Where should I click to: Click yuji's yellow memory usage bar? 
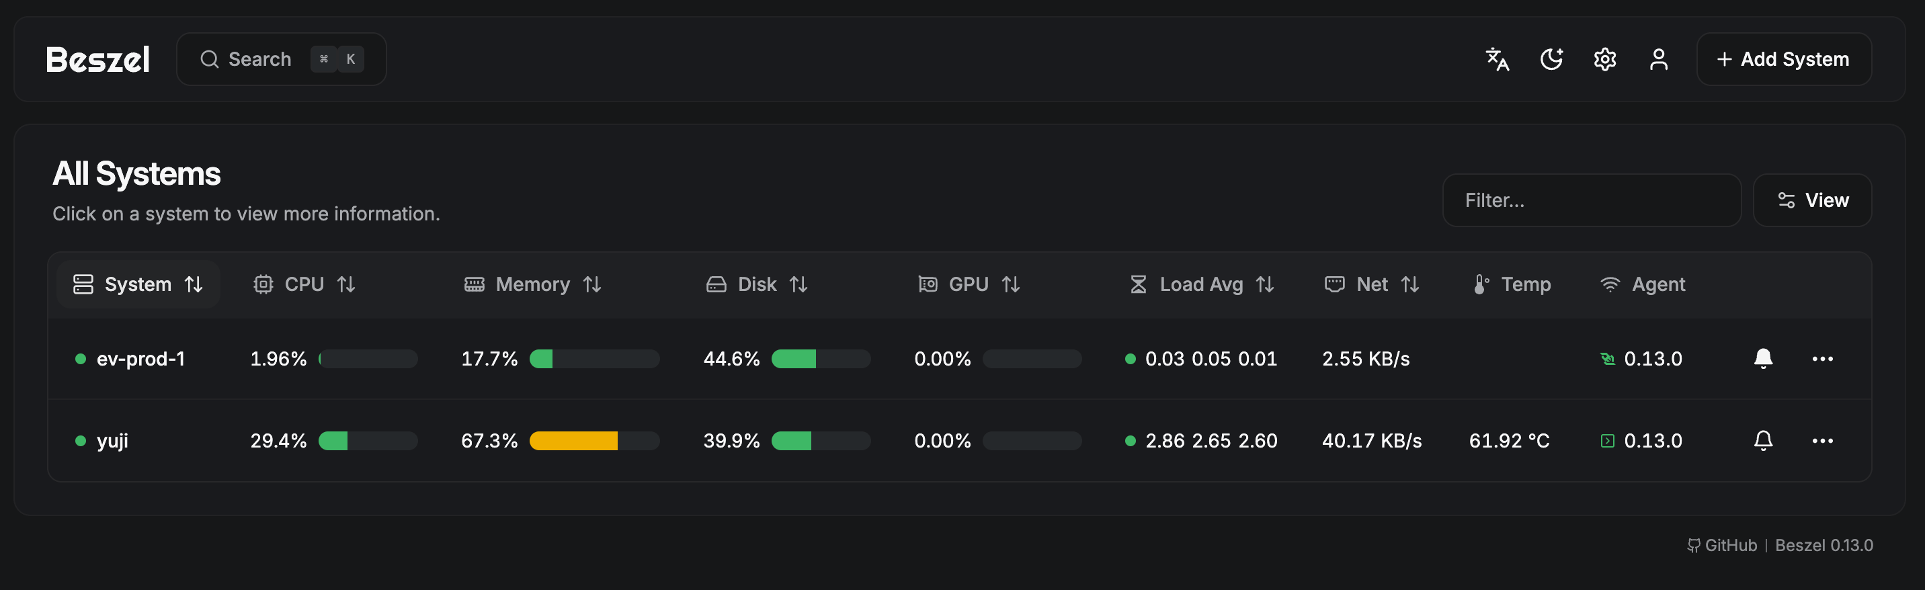[574, 441]
